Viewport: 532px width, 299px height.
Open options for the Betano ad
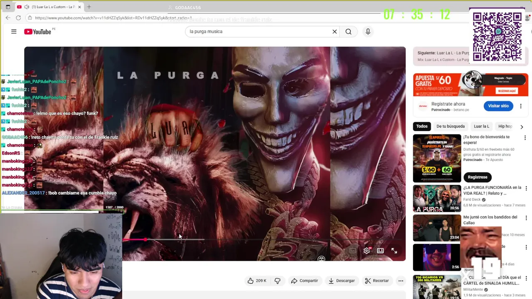click(521, 106)
